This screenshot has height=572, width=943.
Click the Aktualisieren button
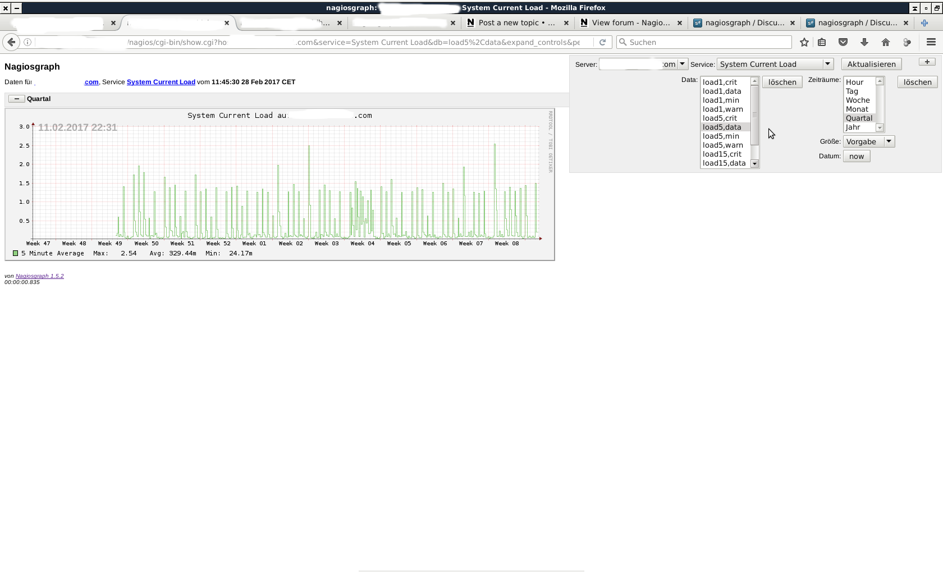click(871, 64)
